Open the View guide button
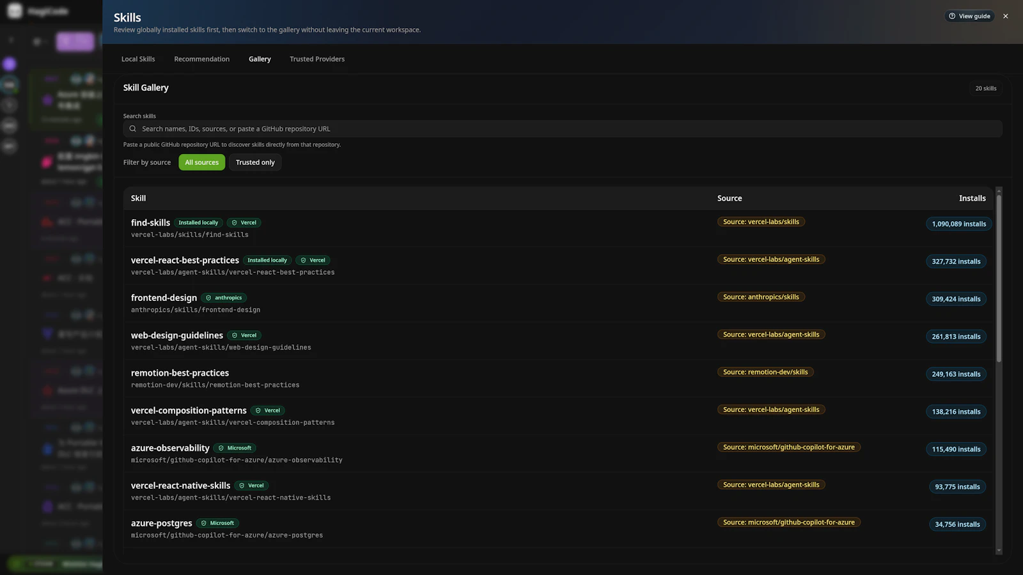Viewport: 1023px width, 575px height. tap(969, 16)
